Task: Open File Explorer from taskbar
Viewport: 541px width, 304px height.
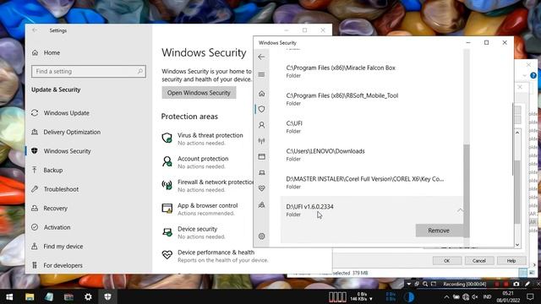Action: (30, 296)
